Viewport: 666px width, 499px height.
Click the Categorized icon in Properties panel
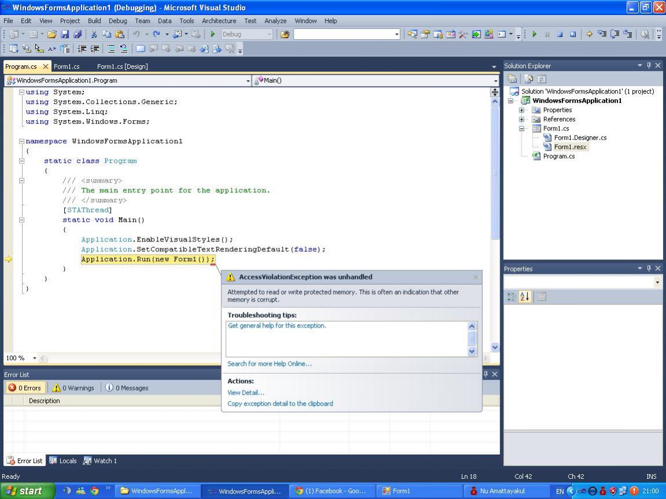(x=512, y=297)
